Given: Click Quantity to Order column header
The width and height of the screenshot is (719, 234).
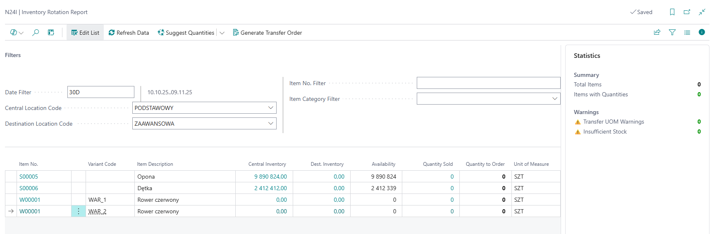Looking at the screenshot, I should pos(485,164).
